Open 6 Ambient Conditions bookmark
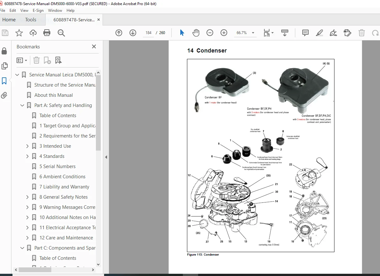 click(x=62, y=176)
